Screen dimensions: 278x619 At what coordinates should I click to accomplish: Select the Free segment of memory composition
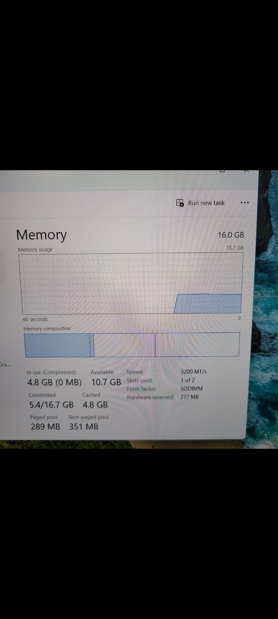[197, 345]
